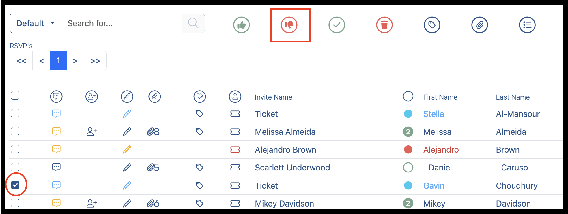Uncheck the Gavin Choudhury row checkbox
This screenshot has height=214, width=568.
(x=15, y=185)
